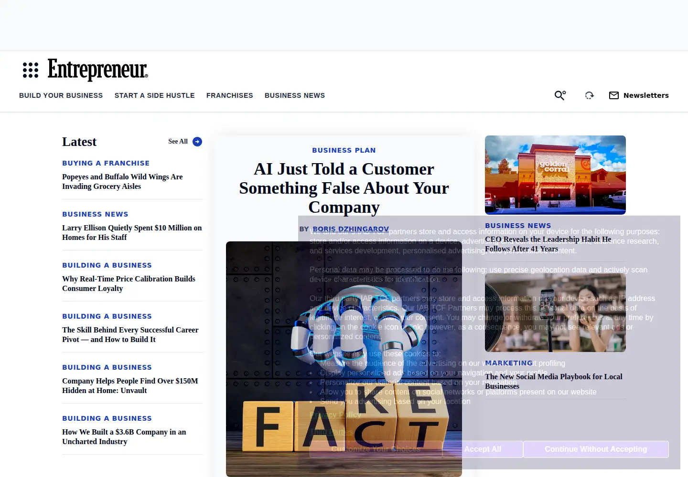This screenshot has height=477, width=688.
Task: Accept all cookies in the consent dialog
Action: 483,449
